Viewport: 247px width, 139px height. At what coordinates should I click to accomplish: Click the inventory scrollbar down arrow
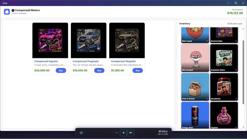(243, 127)
